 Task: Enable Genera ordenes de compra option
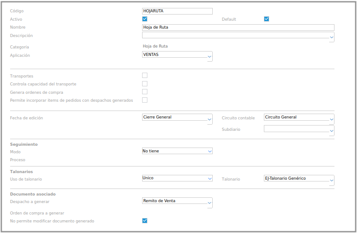coord(145,92)
